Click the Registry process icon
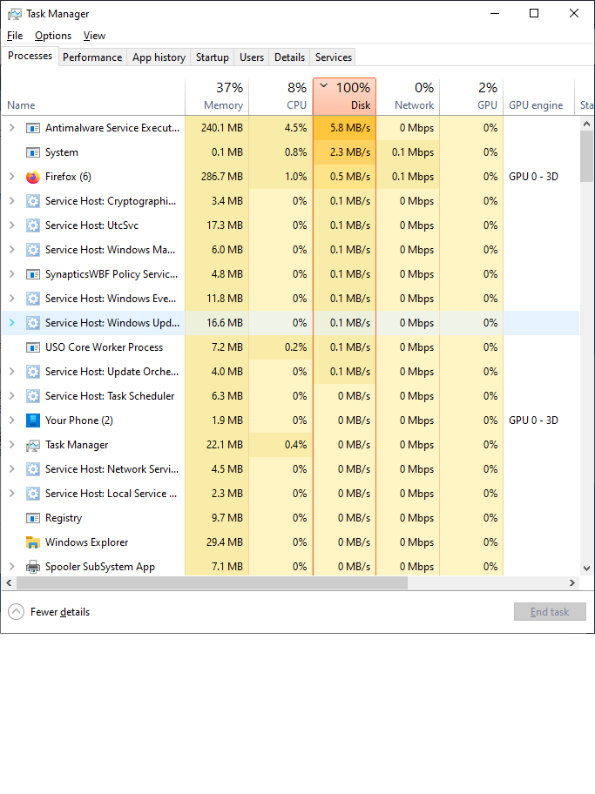The image size is (595, 794). click(33, 518)
